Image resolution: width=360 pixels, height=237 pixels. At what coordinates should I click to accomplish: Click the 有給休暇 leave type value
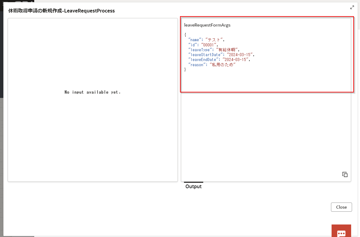point(227,50)
